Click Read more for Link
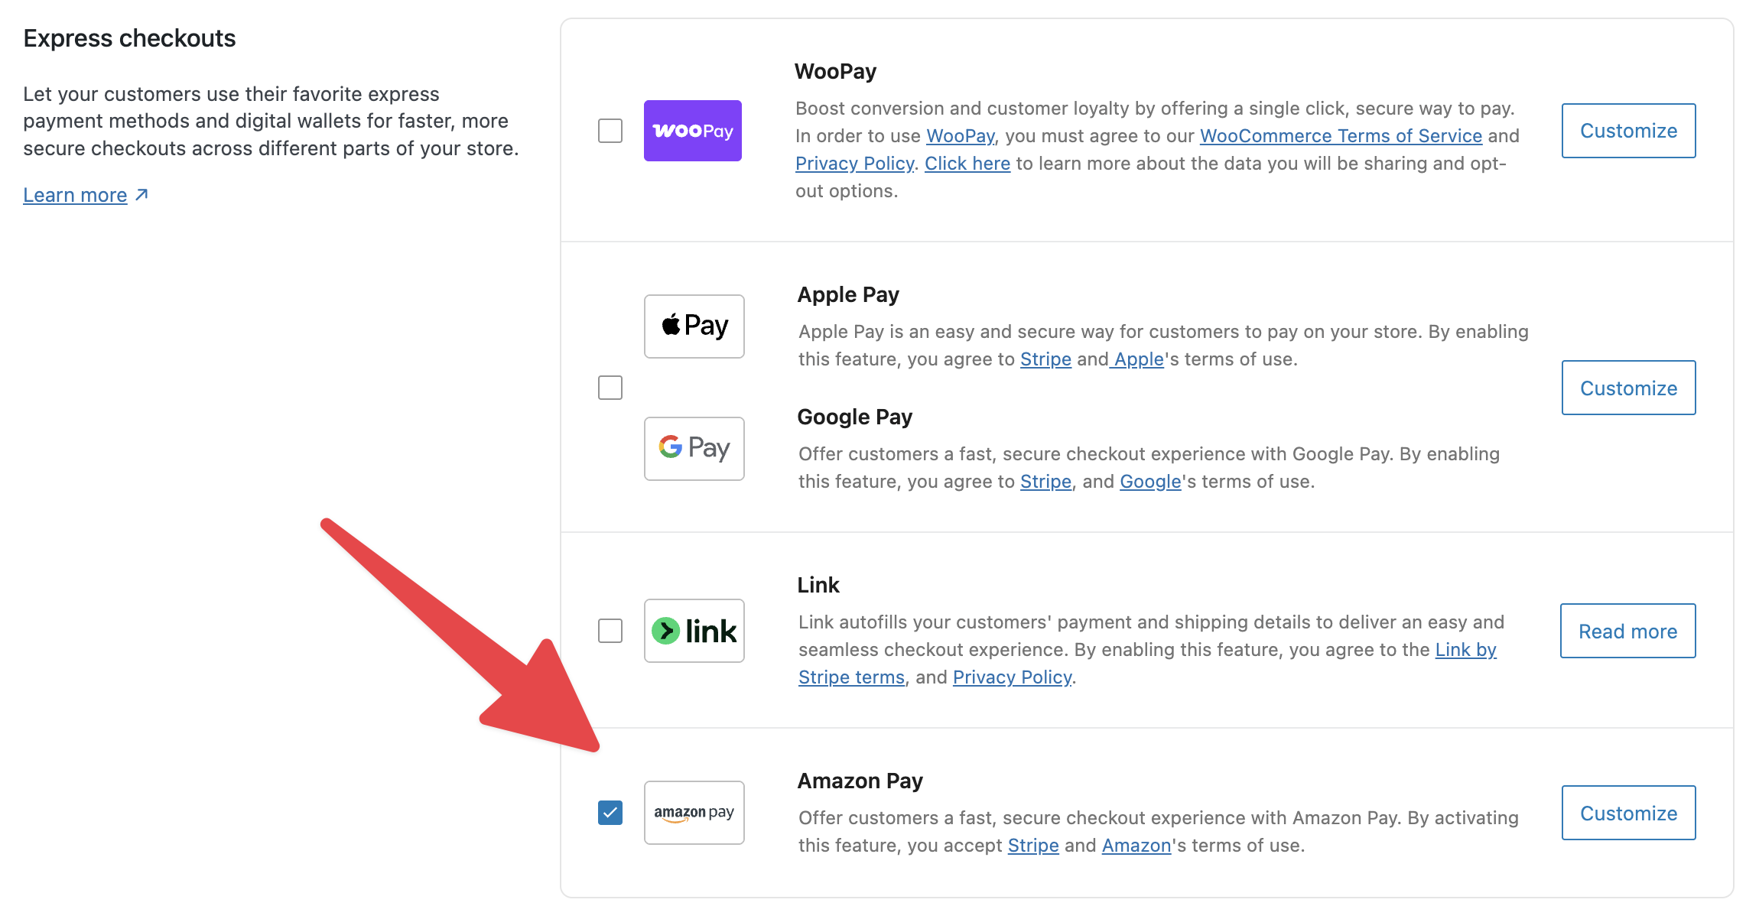The image size is (1759, 919). click(1627, 631)
